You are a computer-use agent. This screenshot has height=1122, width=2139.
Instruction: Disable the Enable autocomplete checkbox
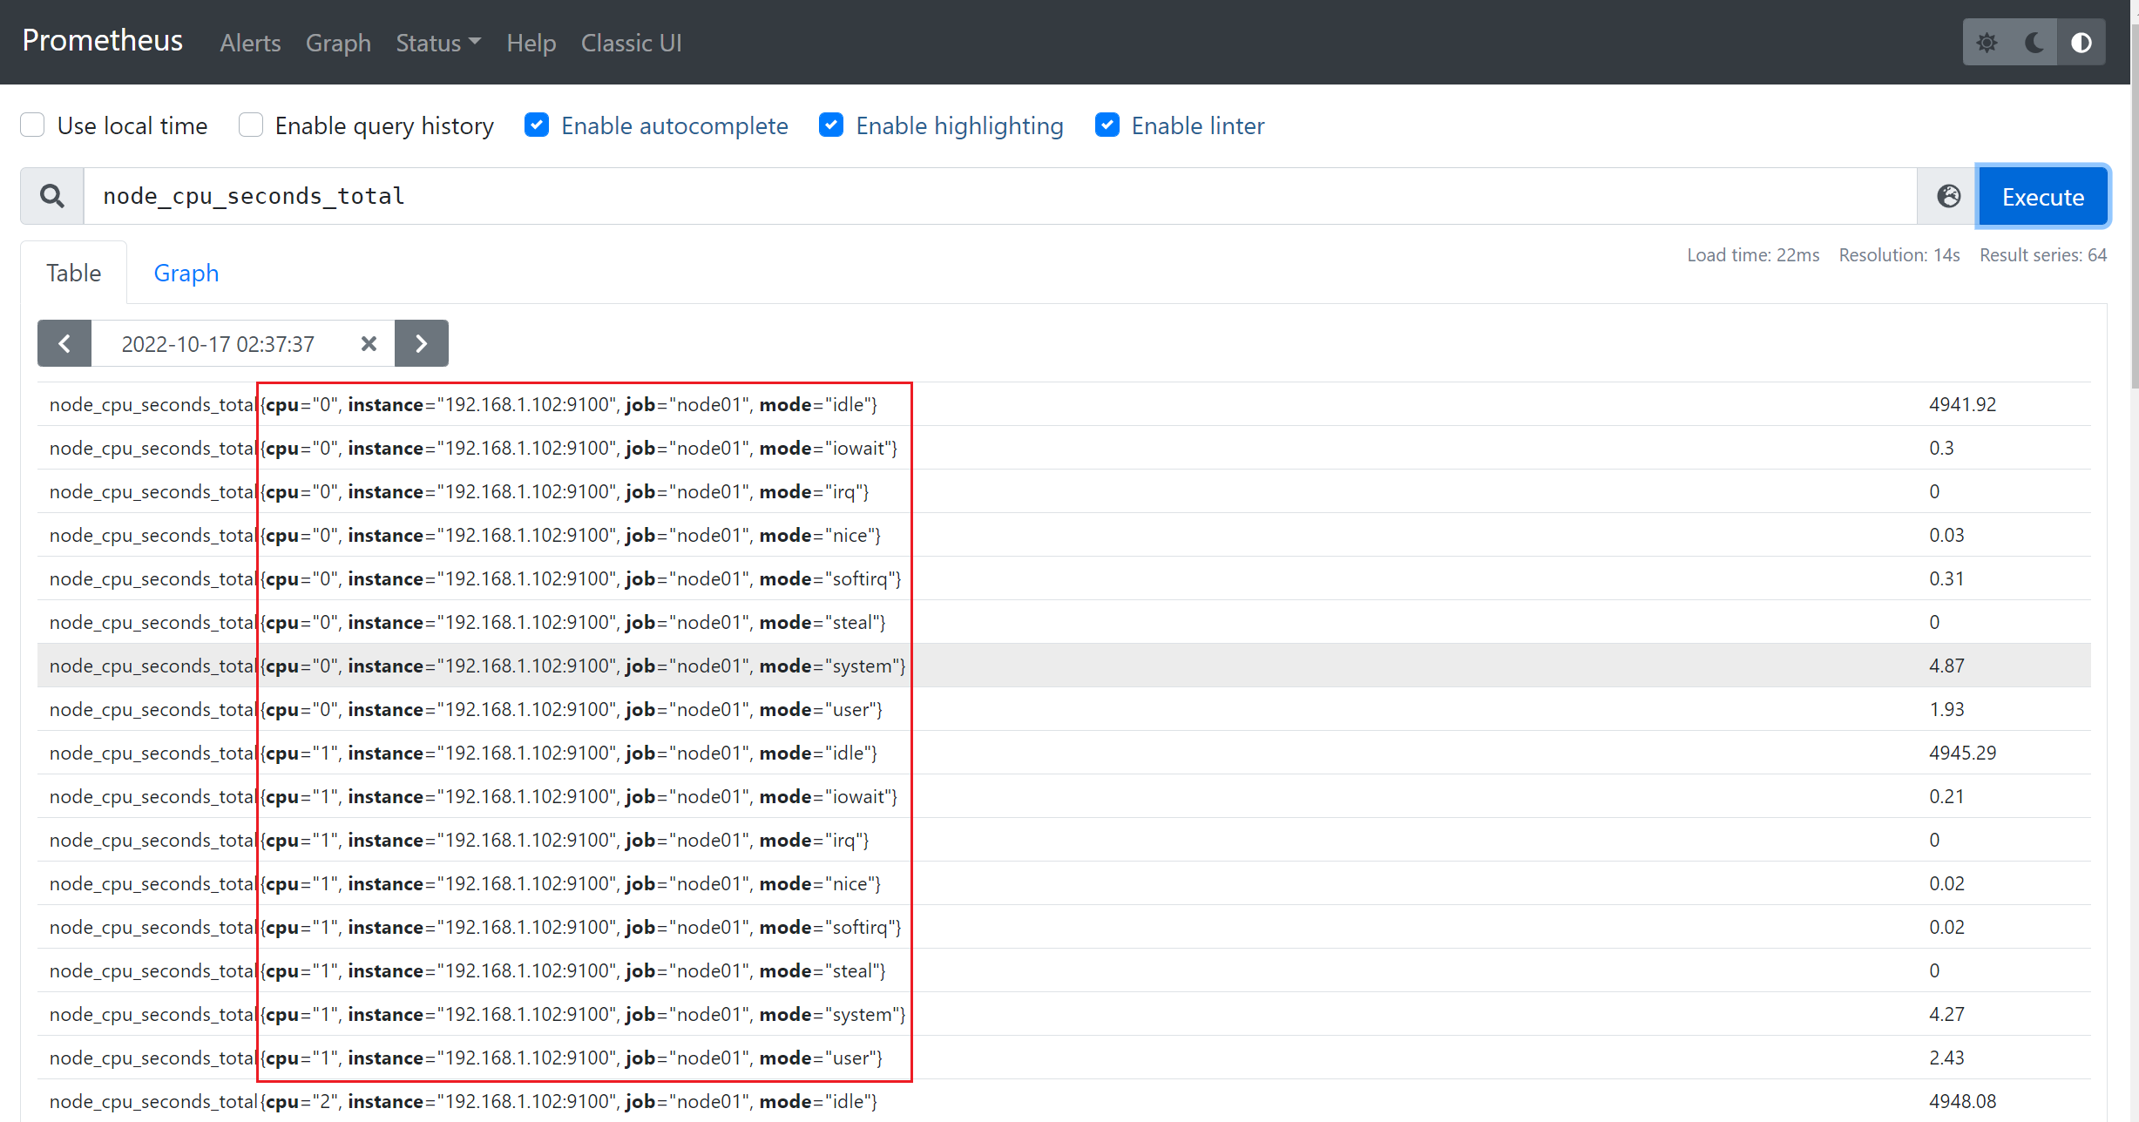pyautogui.click(x=537, y=125)
